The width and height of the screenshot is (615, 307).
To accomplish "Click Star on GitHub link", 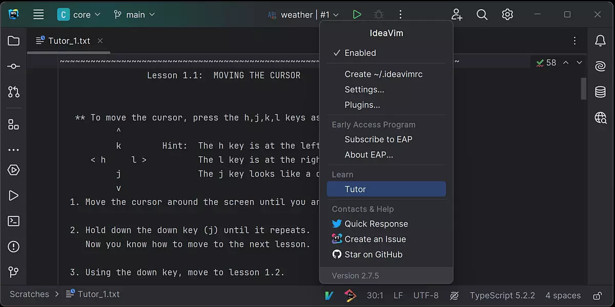I will pyautogui.click(x=373, y=254).
